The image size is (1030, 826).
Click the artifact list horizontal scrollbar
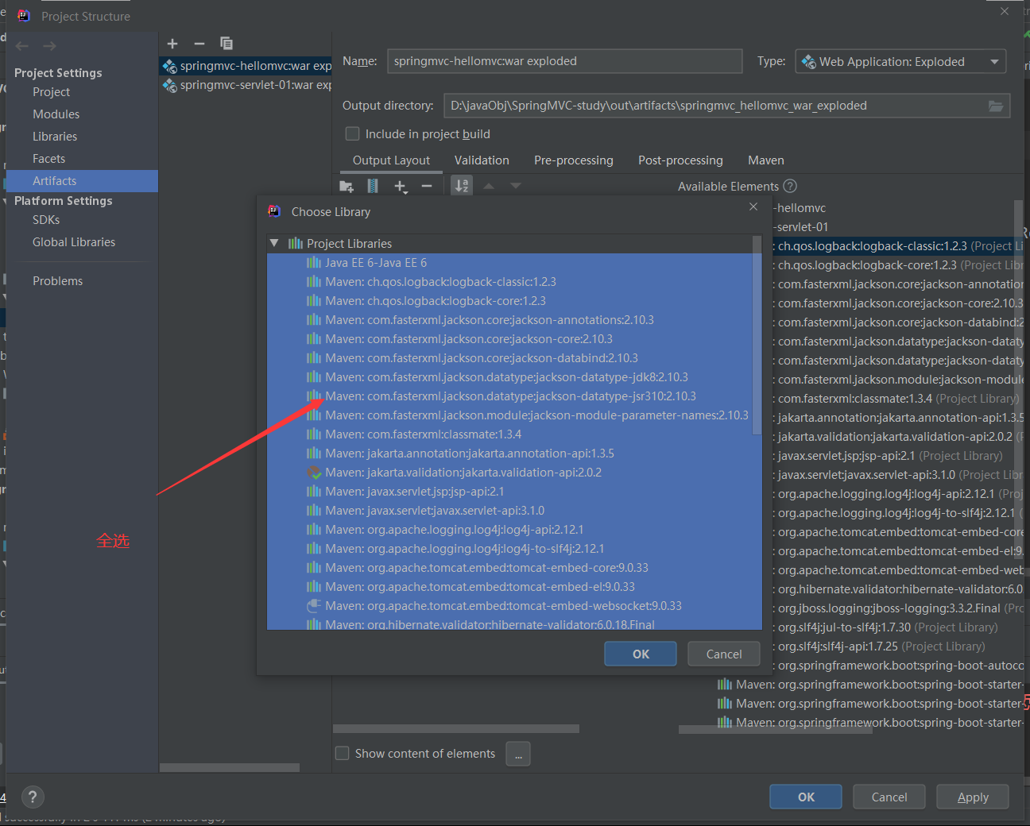[x=230, y=768]
